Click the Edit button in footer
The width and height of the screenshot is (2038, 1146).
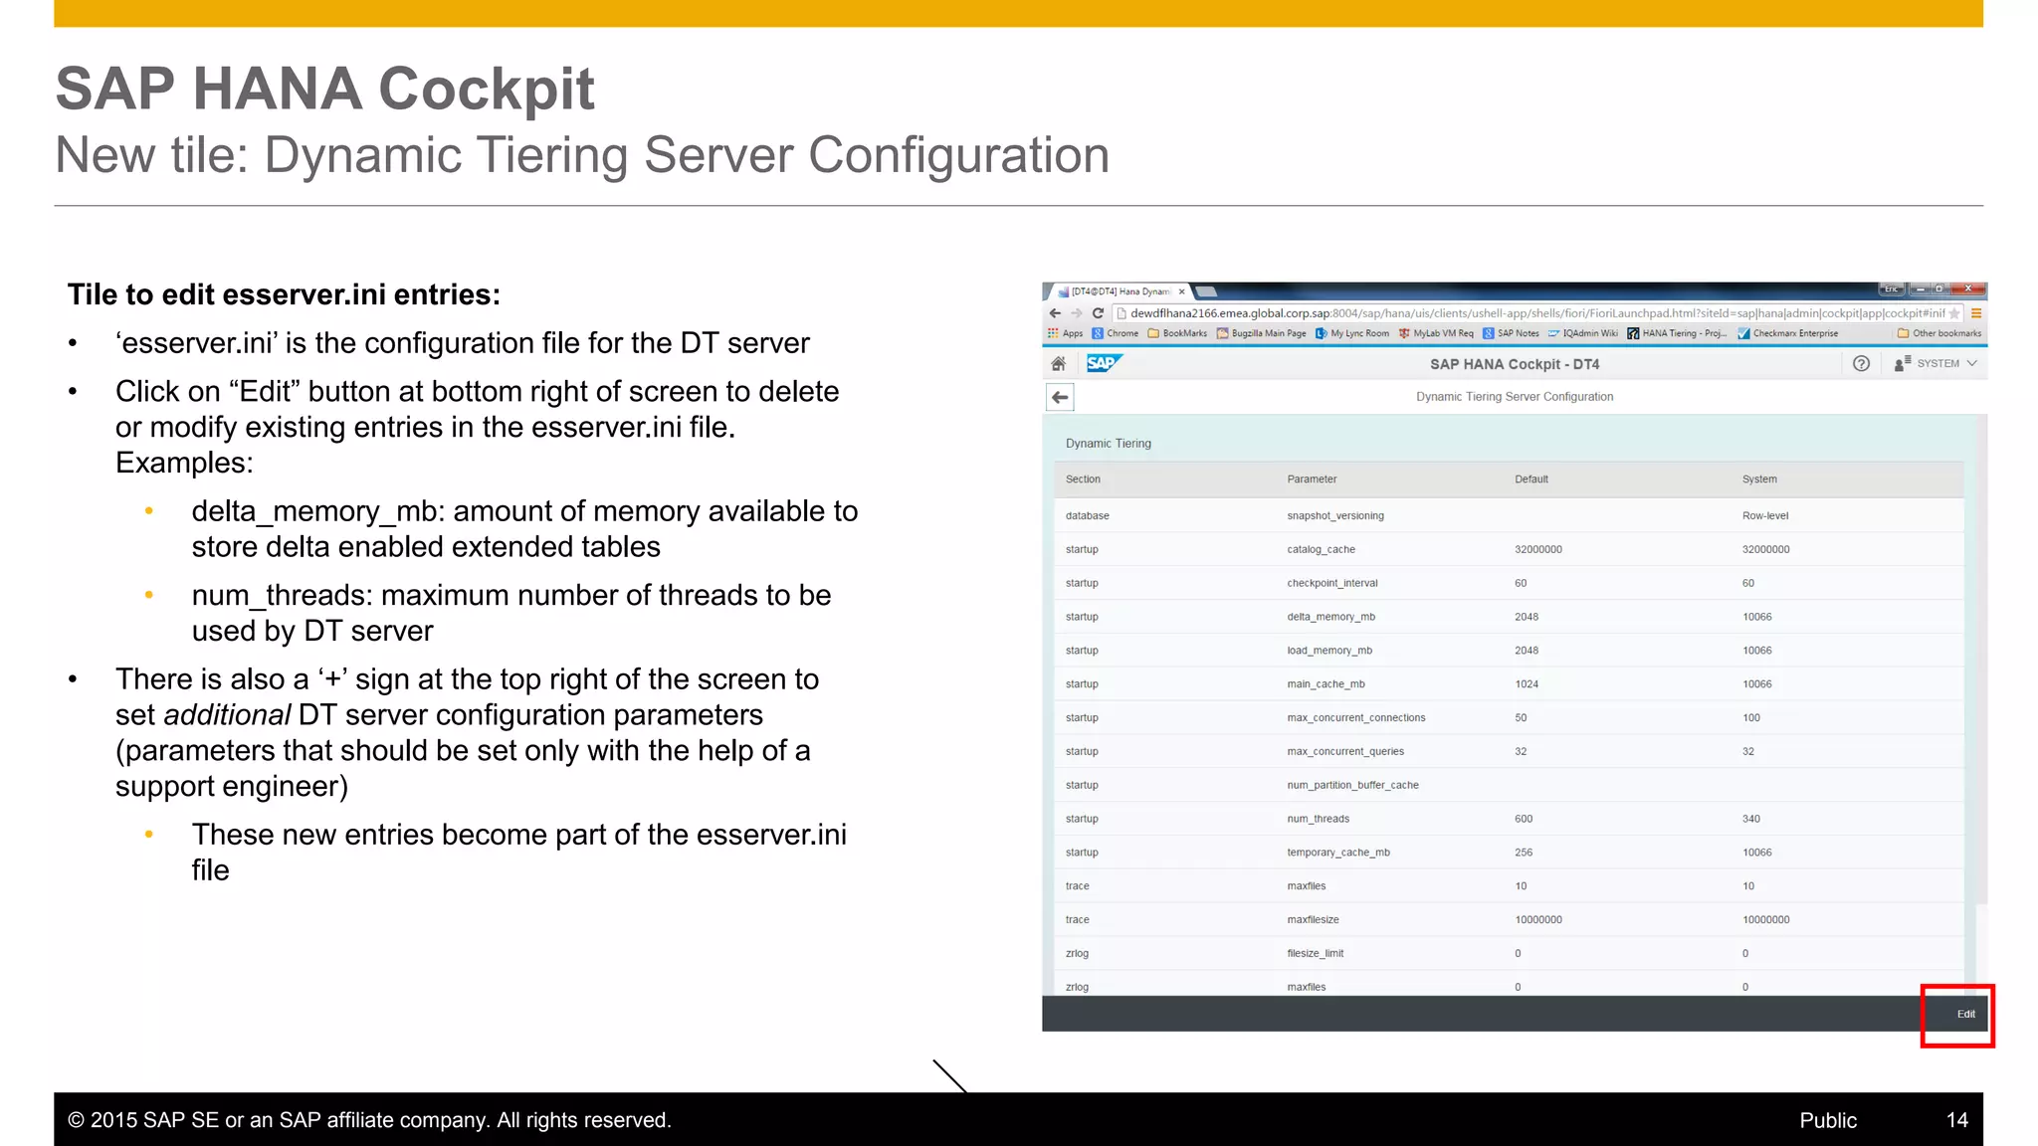pyautogui.click(x=1965, y=1014)
